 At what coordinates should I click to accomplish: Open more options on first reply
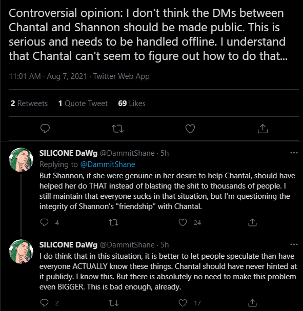[x=294, y=153]
